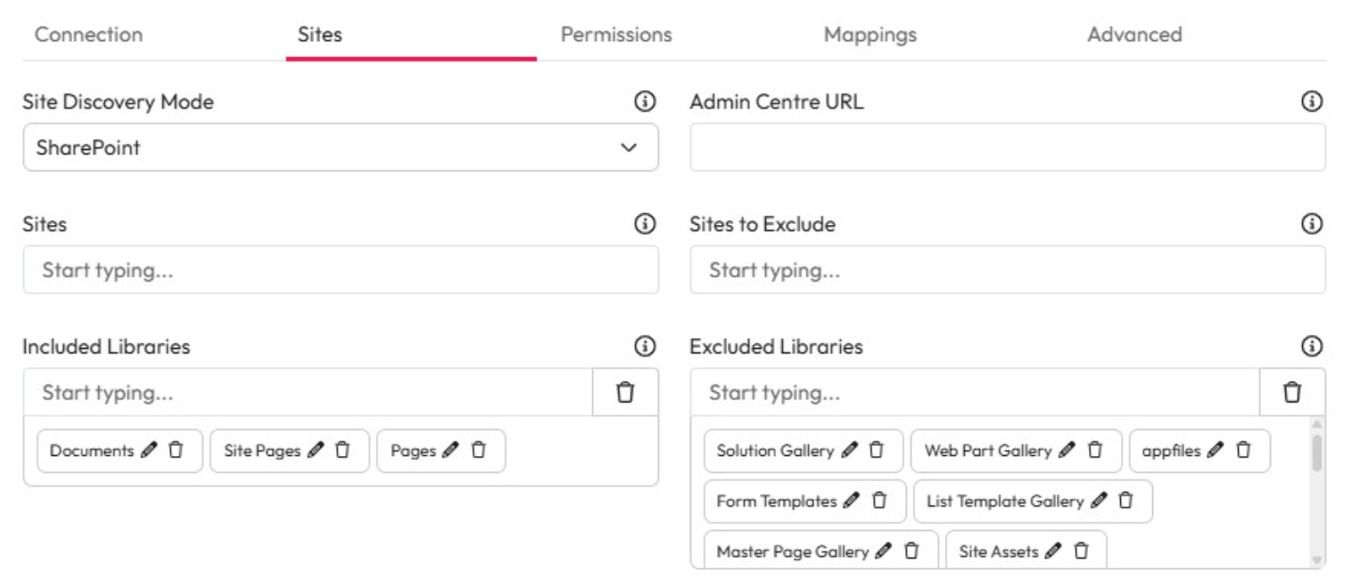Click the Admin Centre URL input field
Screen dimensions: 1352x588
point(1008,147)
